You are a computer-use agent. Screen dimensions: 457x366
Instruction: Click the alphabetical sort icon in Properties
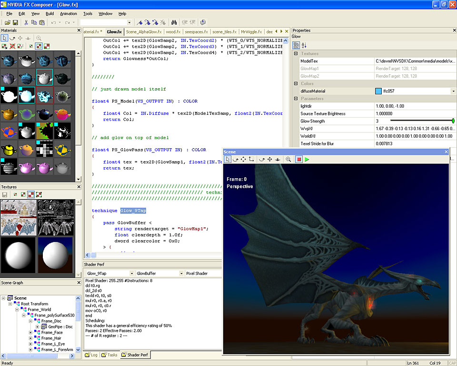[304, 45]
